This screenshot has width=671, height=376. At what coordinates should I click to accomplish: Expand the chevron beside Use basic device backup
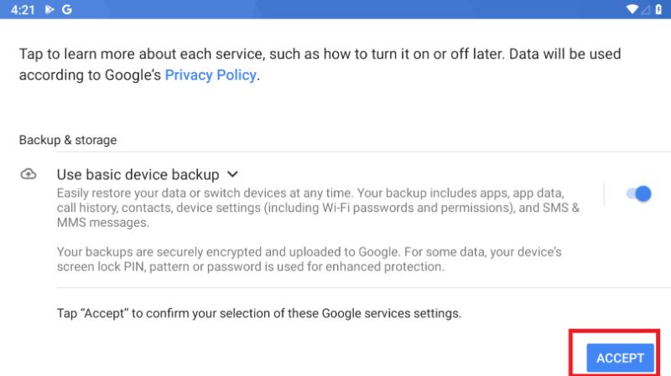click(232, 174)
